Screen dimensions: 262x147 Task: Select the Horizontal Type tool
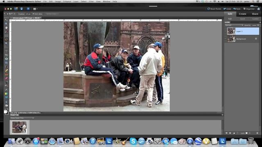[x=7, y=51]
